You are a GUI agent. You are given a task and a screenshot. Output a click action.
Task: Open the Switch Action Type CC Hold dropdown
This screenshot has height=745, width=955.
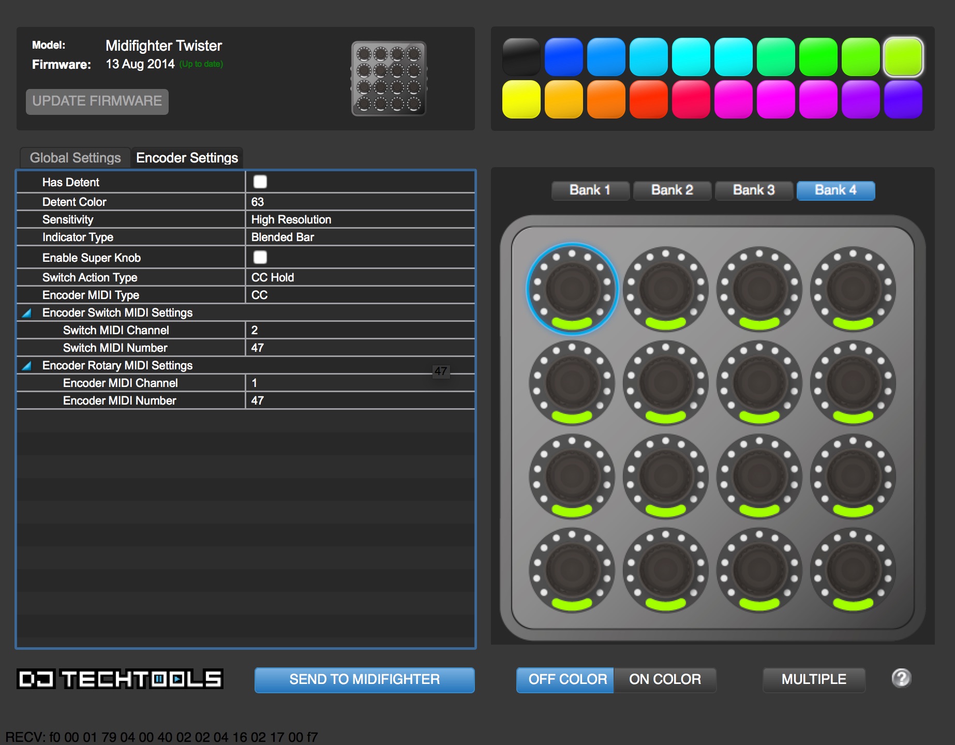click(x=360, y=277)
